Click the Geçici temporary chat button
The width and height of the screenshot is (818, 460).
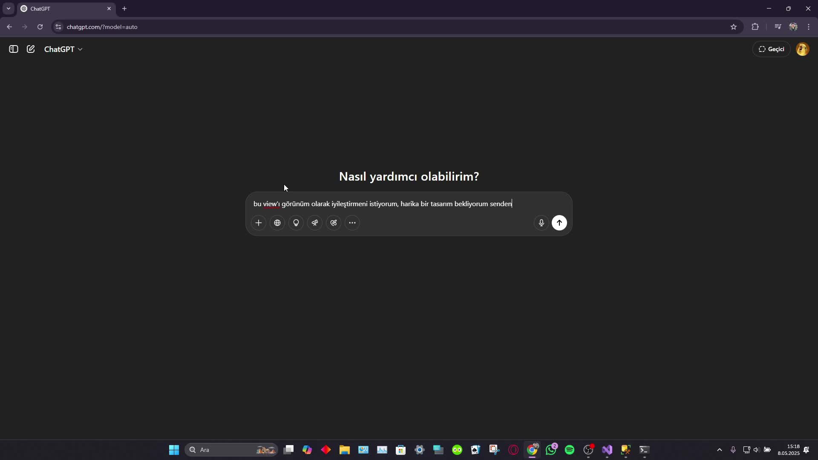[x=772, y=49]
